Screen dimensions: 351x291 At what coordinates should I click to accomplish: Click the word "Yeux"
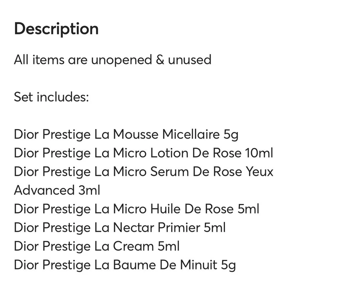(x=260, y=171)
